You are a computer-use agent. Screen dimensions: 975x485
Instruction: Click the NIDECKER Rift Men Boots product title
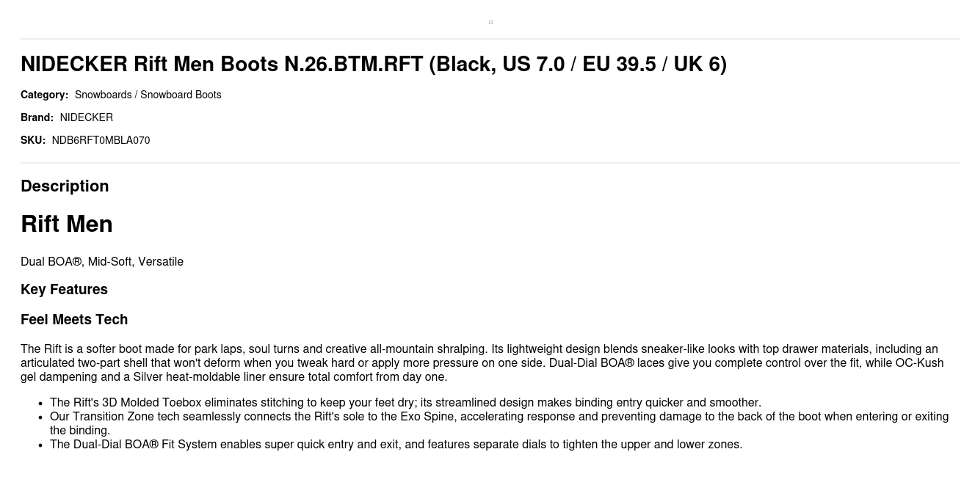click(x=373, y=65)
